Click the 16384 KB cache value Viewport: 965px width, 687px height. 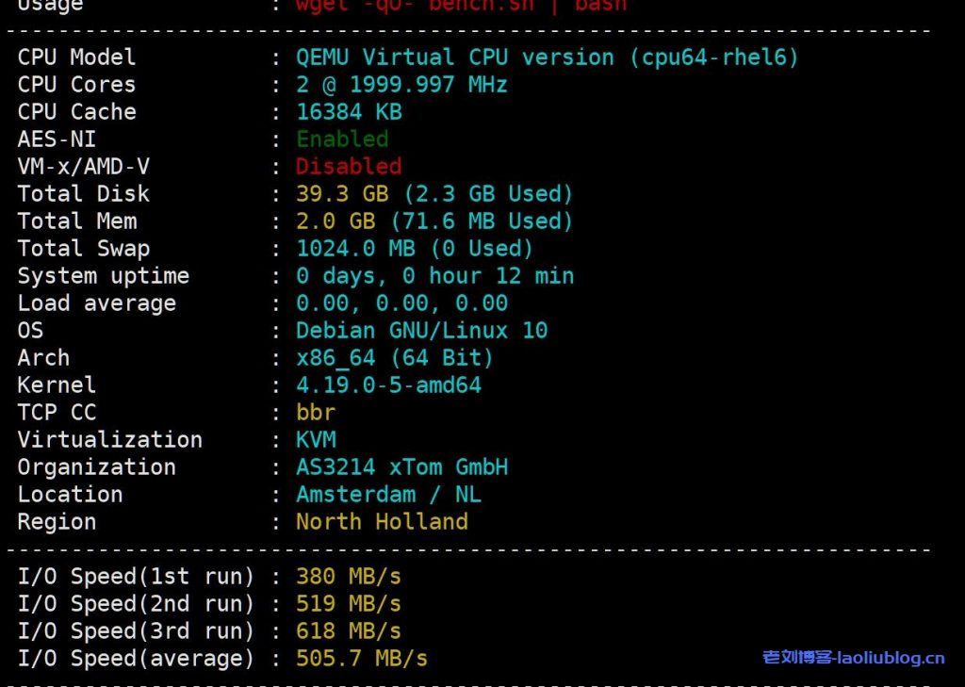point(349,112)
